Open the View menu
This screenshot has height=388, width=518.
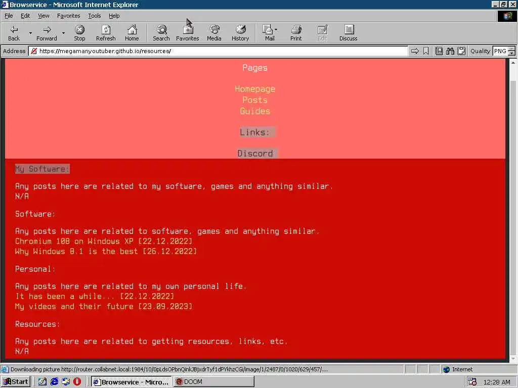[44, 16]
